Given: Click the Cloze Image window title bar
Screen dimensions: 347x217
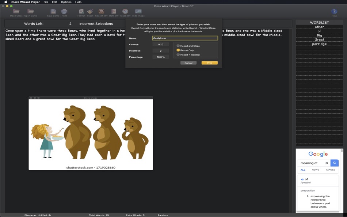Looking at the screenshot, I should (x=91, y=98).
